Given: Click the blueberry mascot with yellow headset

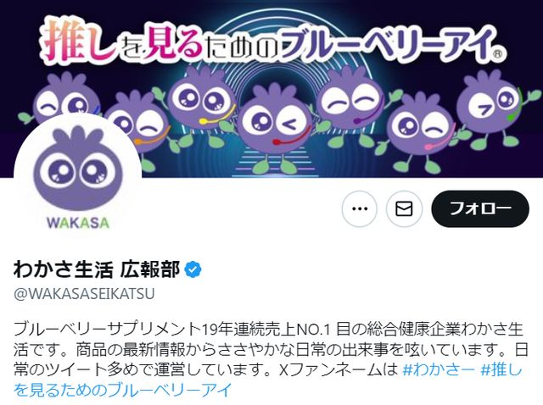Looking at the screenshot, I should (x=199, y=103).
